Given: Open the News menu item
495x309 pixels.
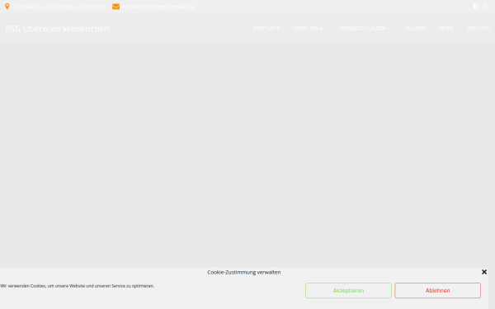Looking at the screenshot, I should click(446, 28).
